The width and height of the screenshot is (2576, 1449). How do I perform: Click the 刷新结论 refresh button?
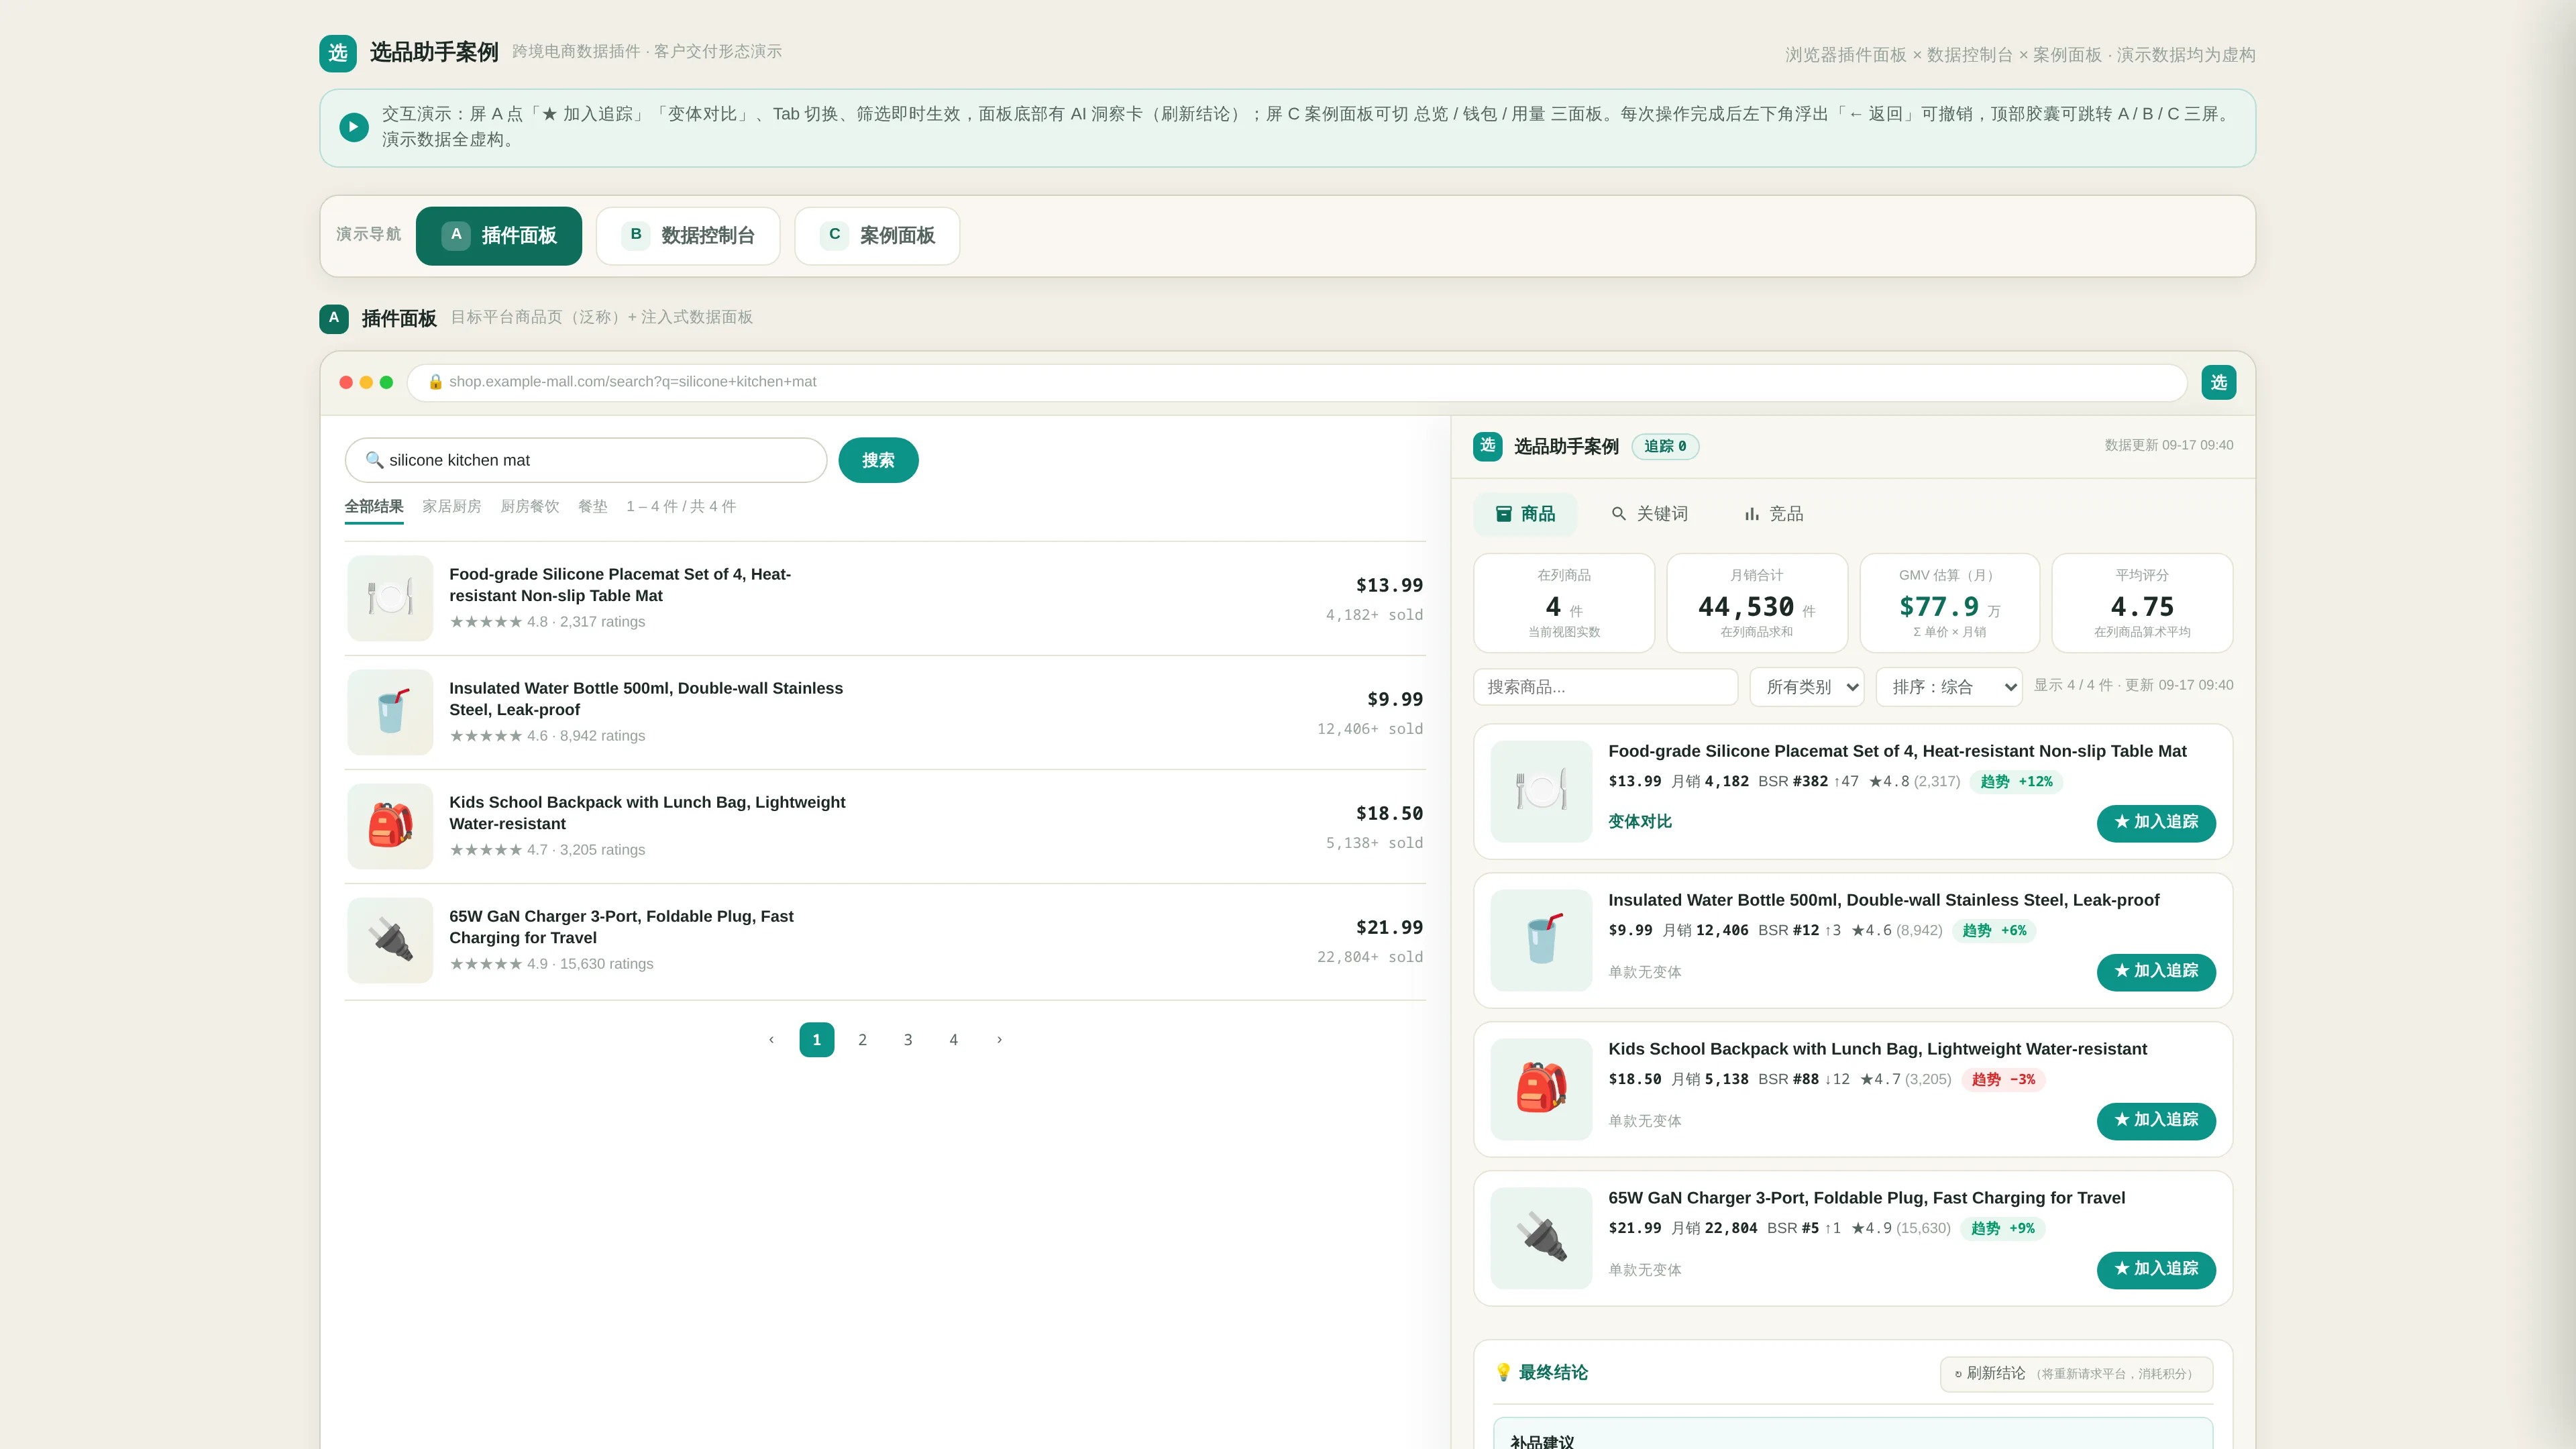point(2076,1374)
